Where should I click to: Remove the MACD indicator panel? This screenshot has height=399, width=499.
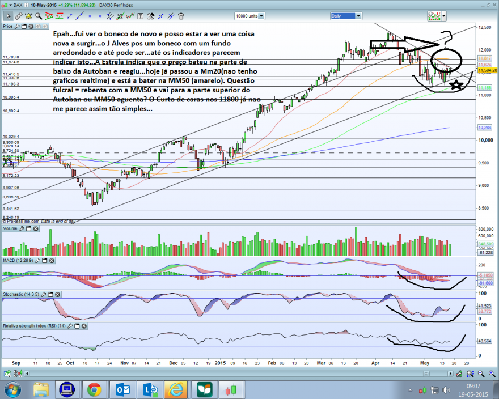(52, 261)
